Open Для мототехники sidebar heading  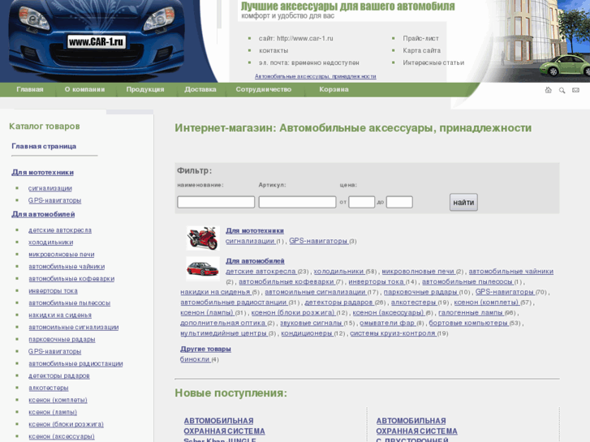(42, 172)
